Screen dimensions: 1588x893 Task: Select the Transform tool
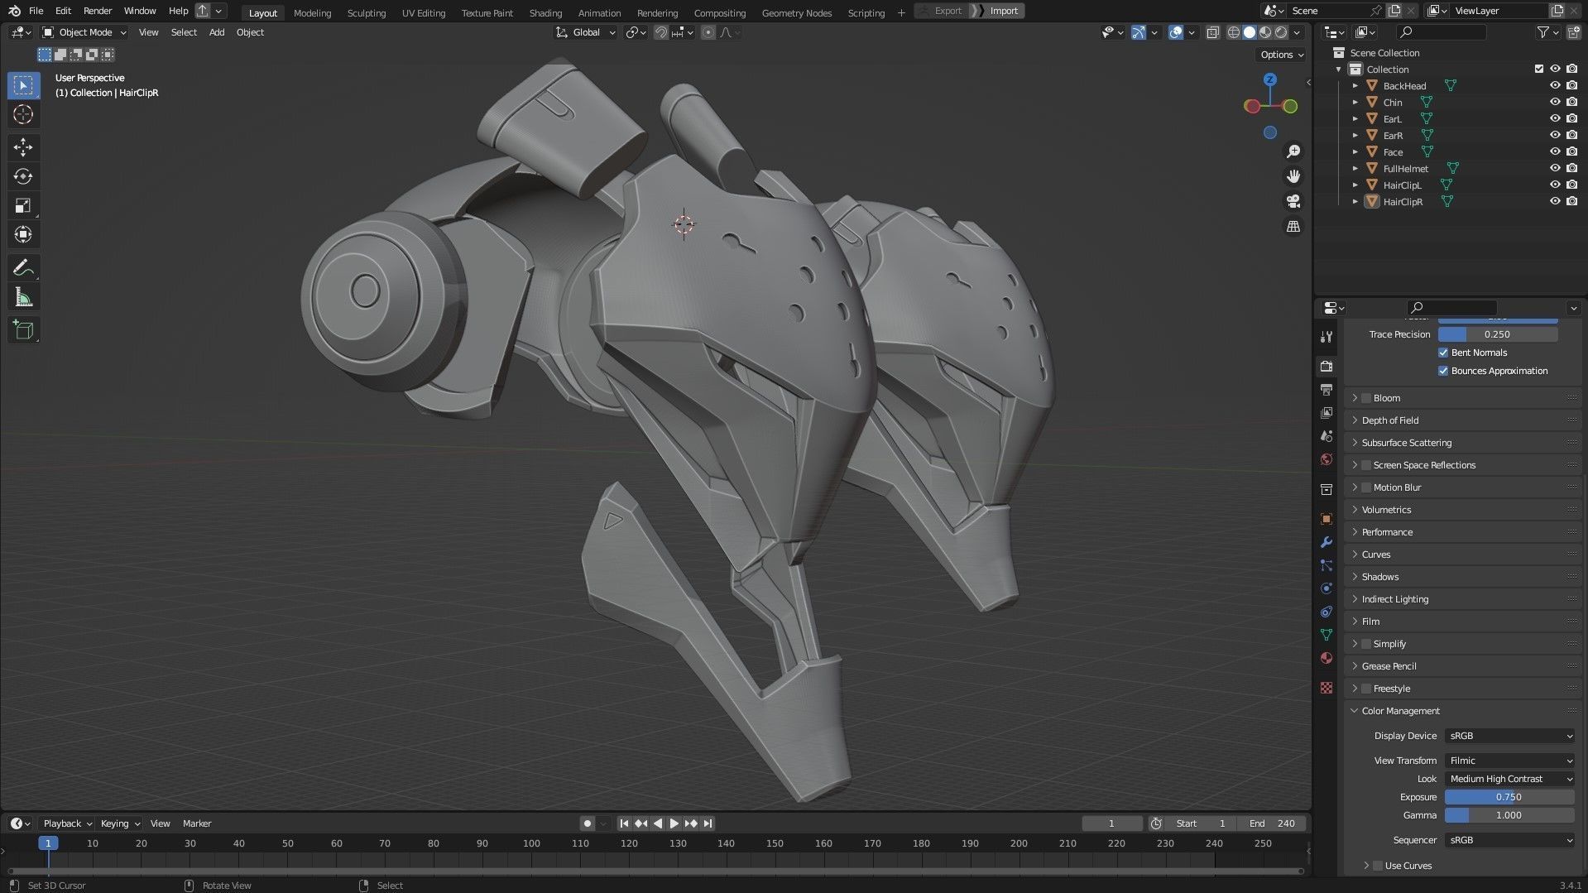(x=23, y=234)
